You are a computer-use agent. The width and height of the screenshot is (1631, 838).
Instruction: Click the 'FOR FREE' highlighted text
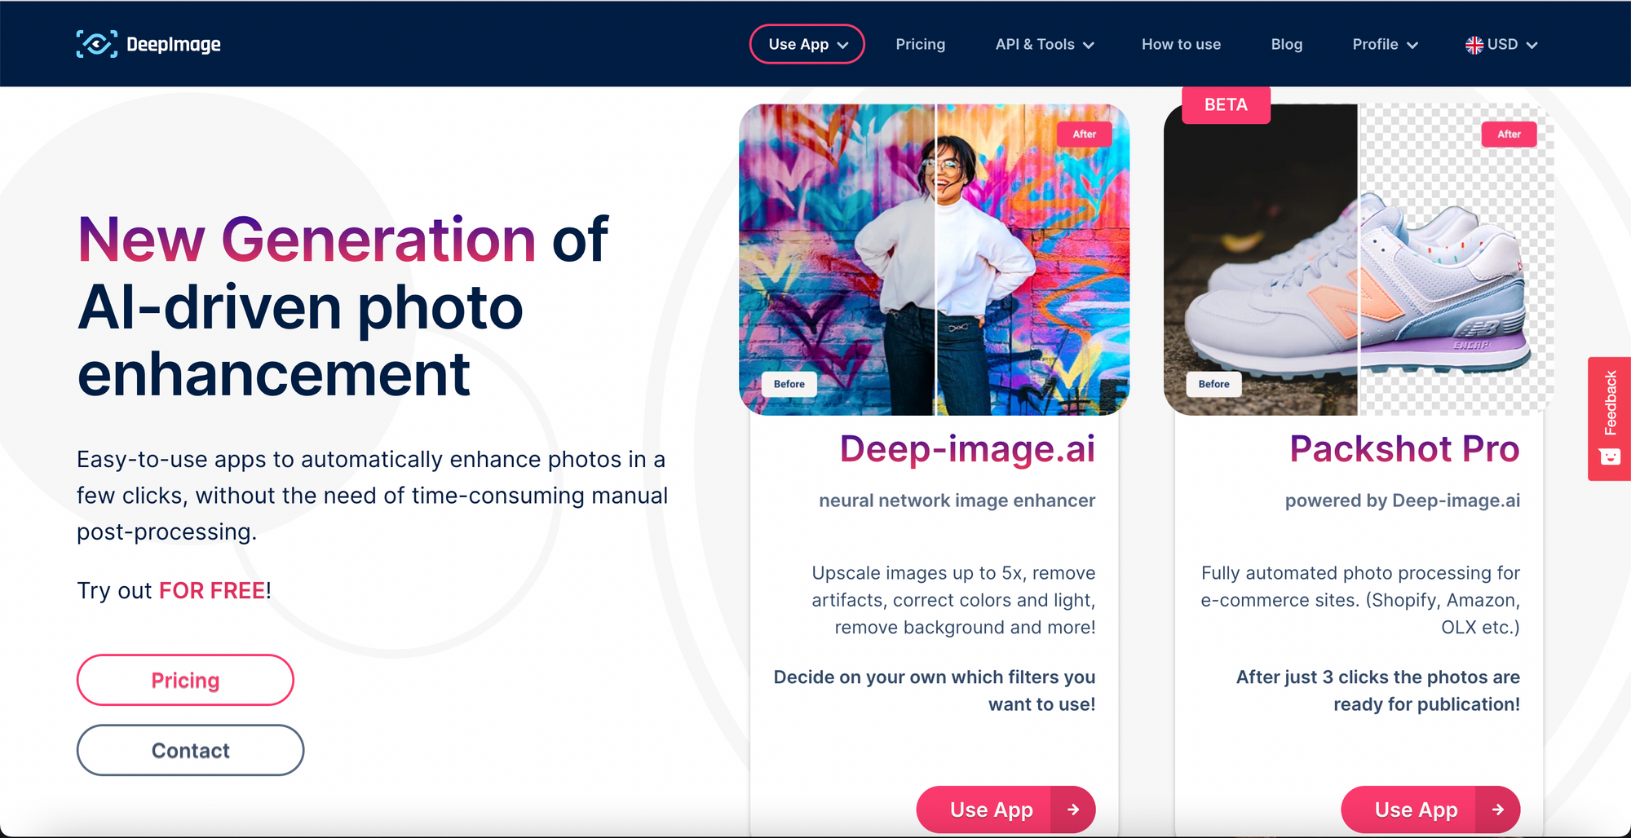point(212,590)
